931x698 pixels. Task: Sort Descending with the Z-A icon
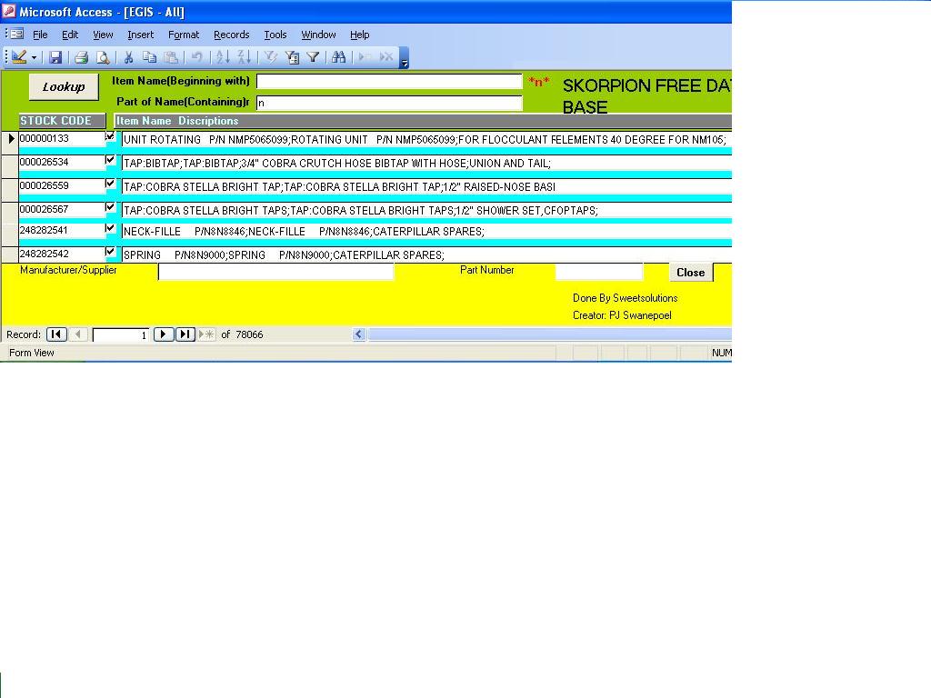pos(244,57)
